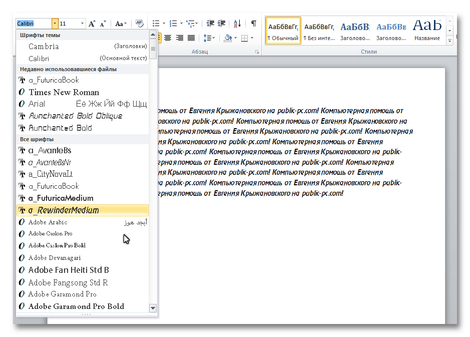Open numbering library dropdown arrow
This screenshot has height=337, width=470.
[181, 24]
